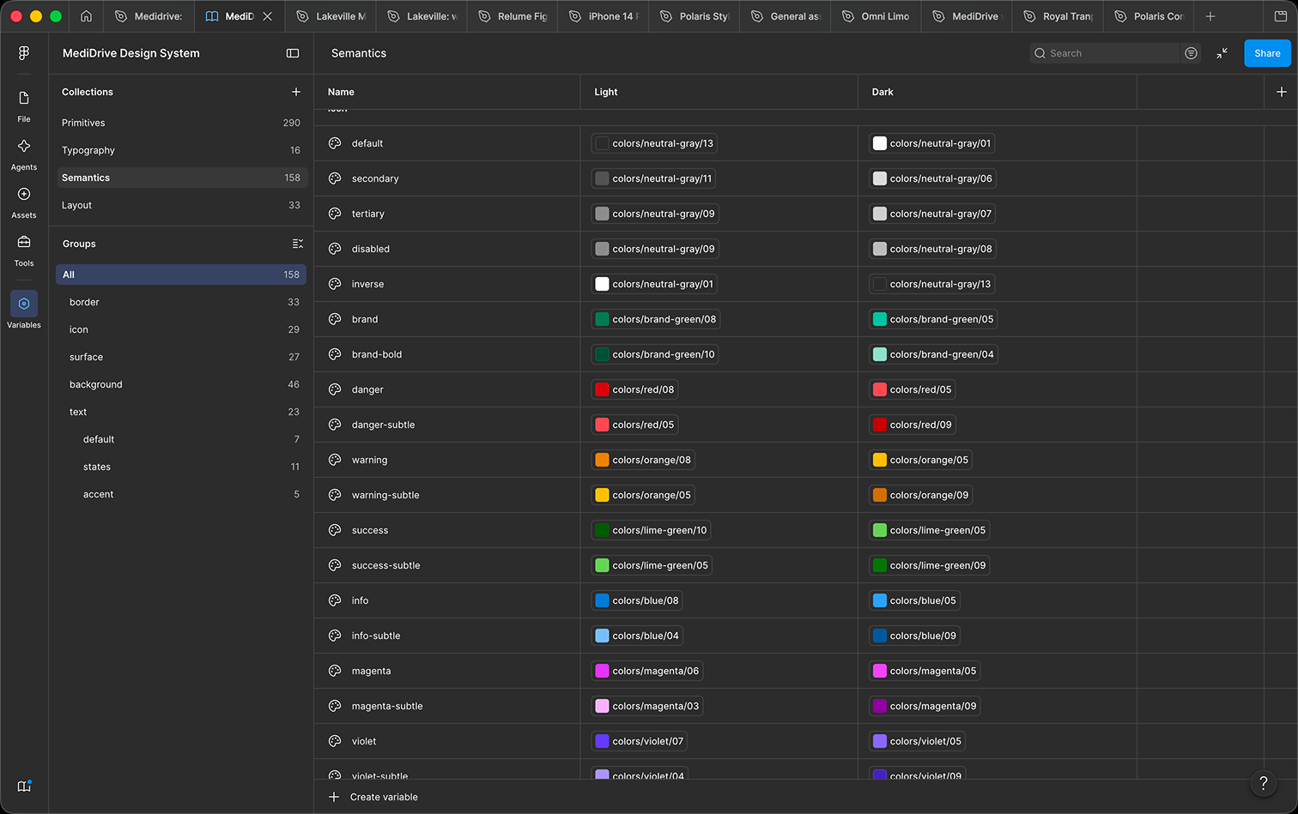Click Dark value colors/brand-green/05 for brand
The width and height of the screenshot is (1298, 814).
click(933, 319)
